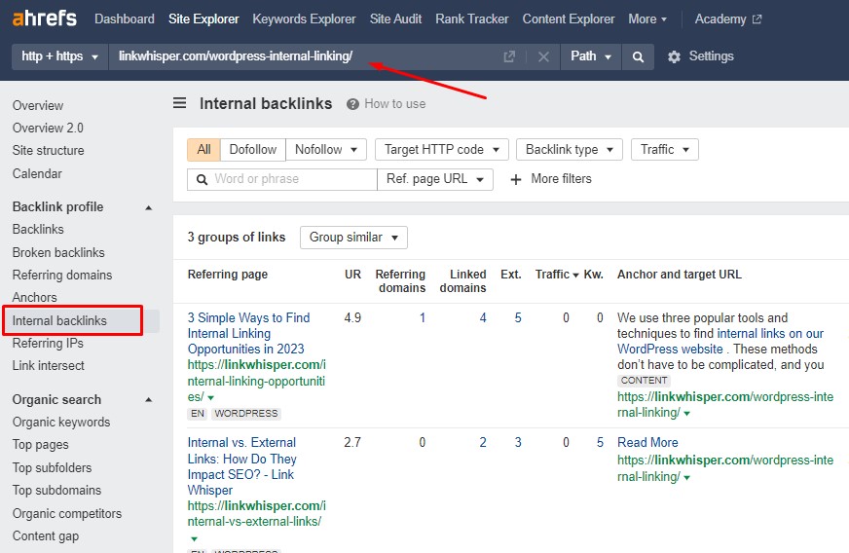Image resolution: width=849 pixels, height=553 pixels.
Task: Click linked domains value 4
Action: coord(483,318)
